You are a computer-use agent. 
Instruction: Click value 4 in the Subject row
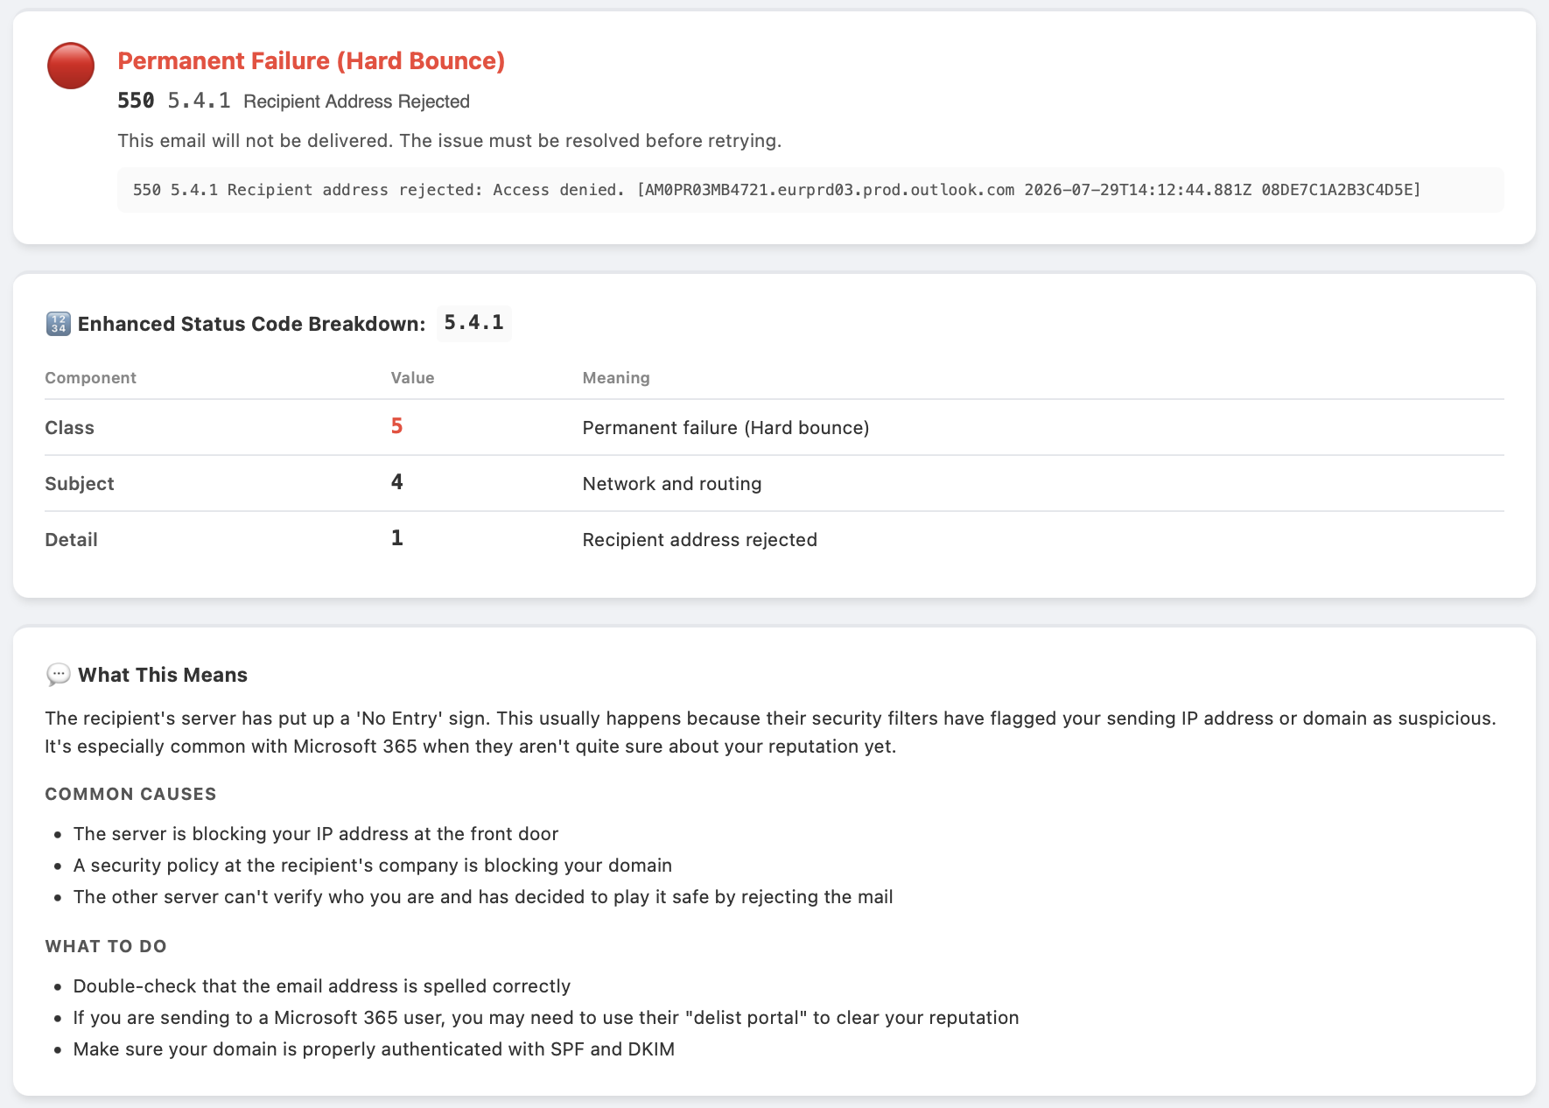(x=396, y=482)
